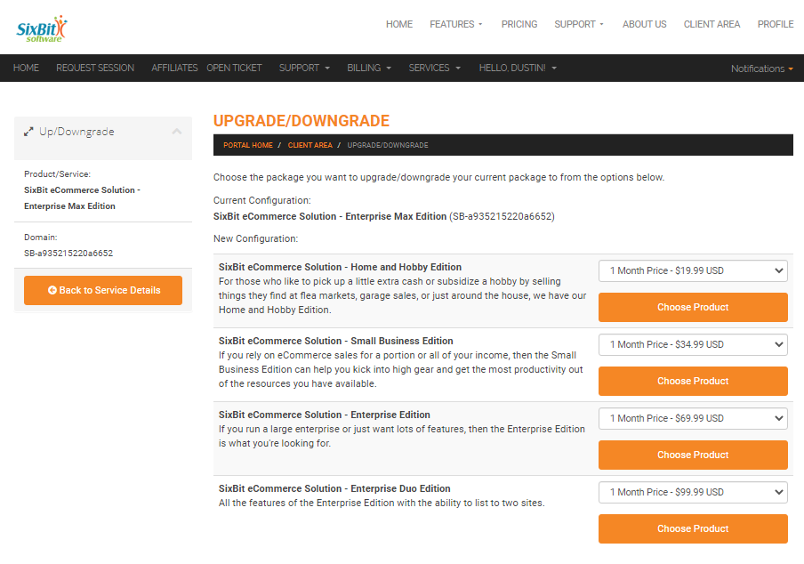Click Back to Service Details button
Viewport: 804px width, 564px height.
point(103,290)
